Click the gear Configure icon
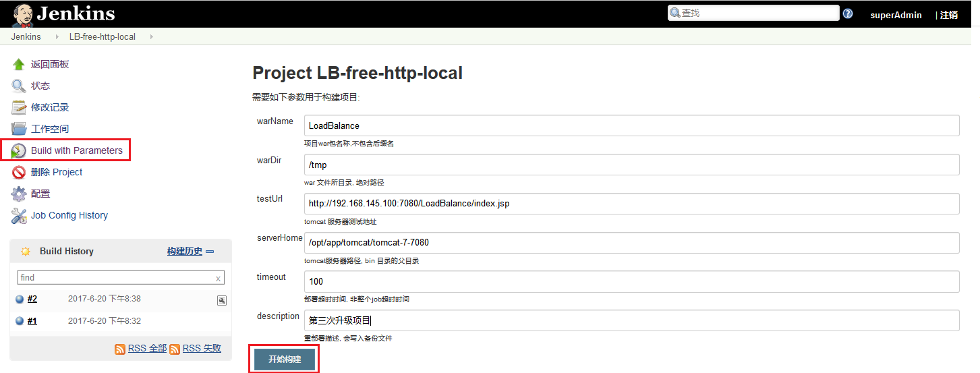The height and width of the screenshot is (373, 980). (19, 194)
